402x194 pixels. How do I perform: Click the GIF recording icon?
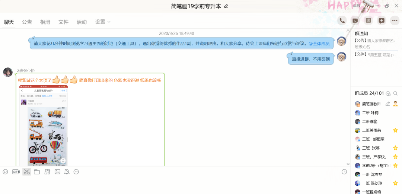pos(16,172)
